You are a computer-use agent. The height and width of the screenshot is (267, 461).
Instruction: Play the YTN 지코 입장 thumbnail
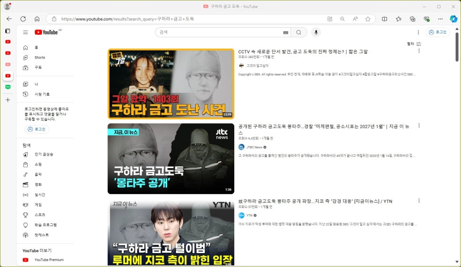[x=171, y=232]
